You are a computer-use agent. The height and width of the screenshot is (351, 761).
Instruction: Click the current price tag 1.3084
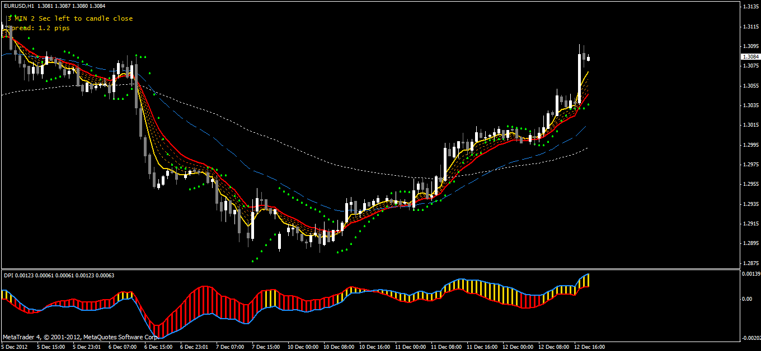point(750,56)
